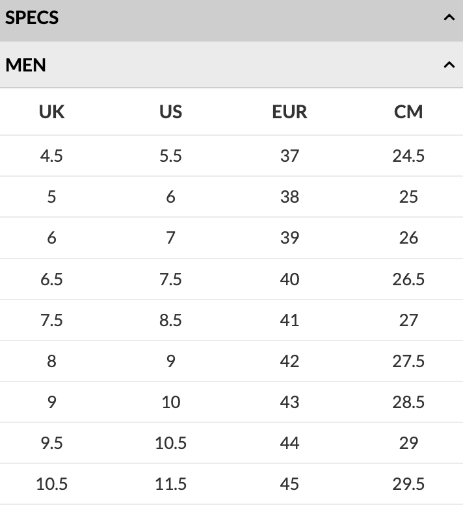The width and height of the screenshot is (463, 512).
Task: Click the UK column header
Action: pos(52,112)
